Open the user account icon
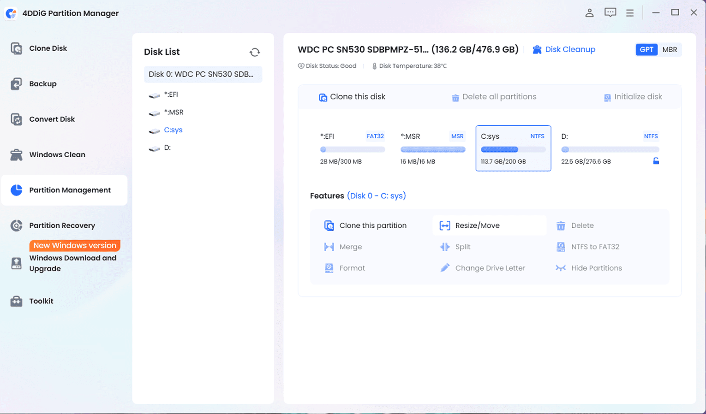 coord(589,13)
